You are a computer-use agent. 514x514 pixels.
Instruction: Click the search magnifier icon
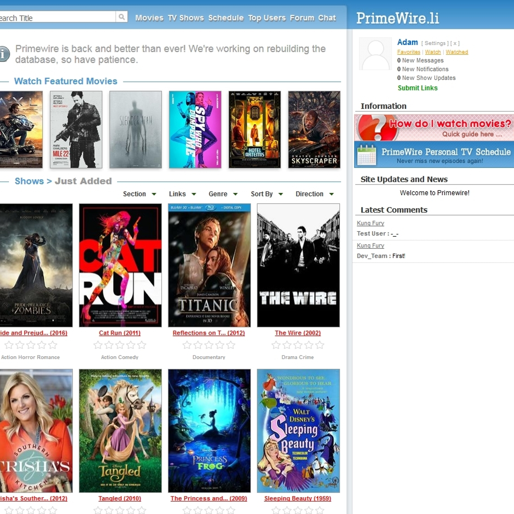click(x=122, y=17)
